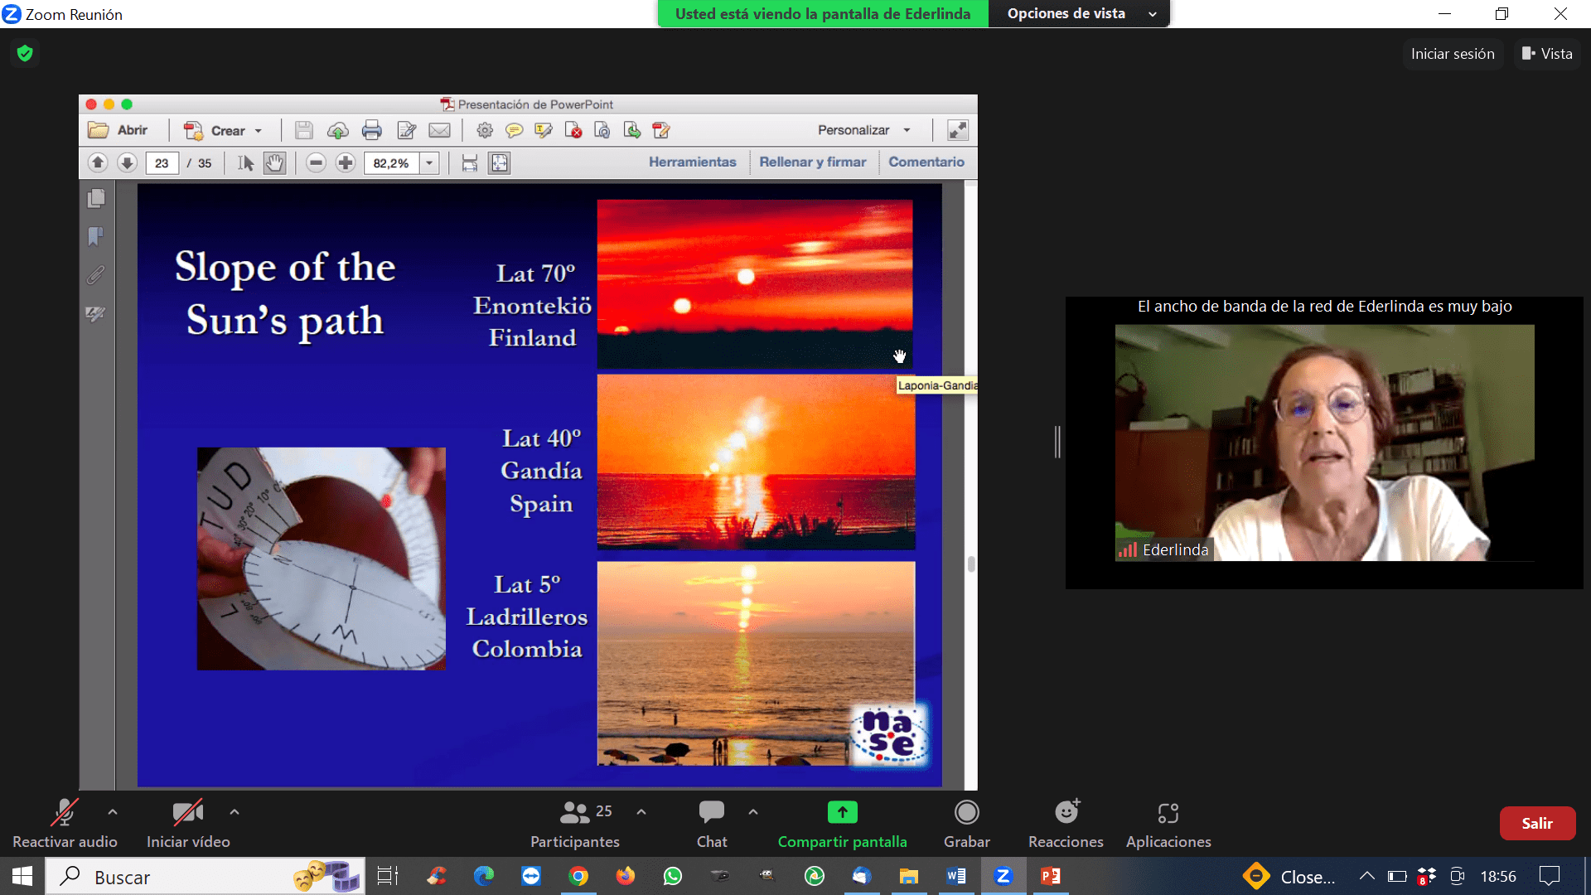Expand participants options chevron

tap(641, 812)
